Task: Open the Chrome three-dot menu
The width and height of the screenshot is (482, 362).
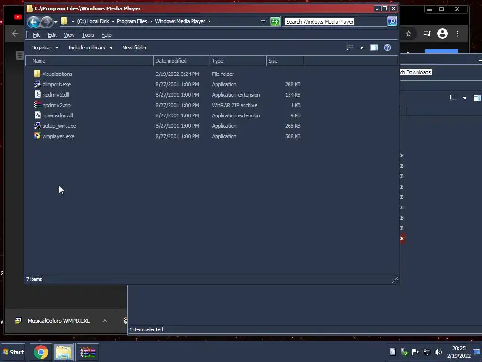Action: coord(458,33)
